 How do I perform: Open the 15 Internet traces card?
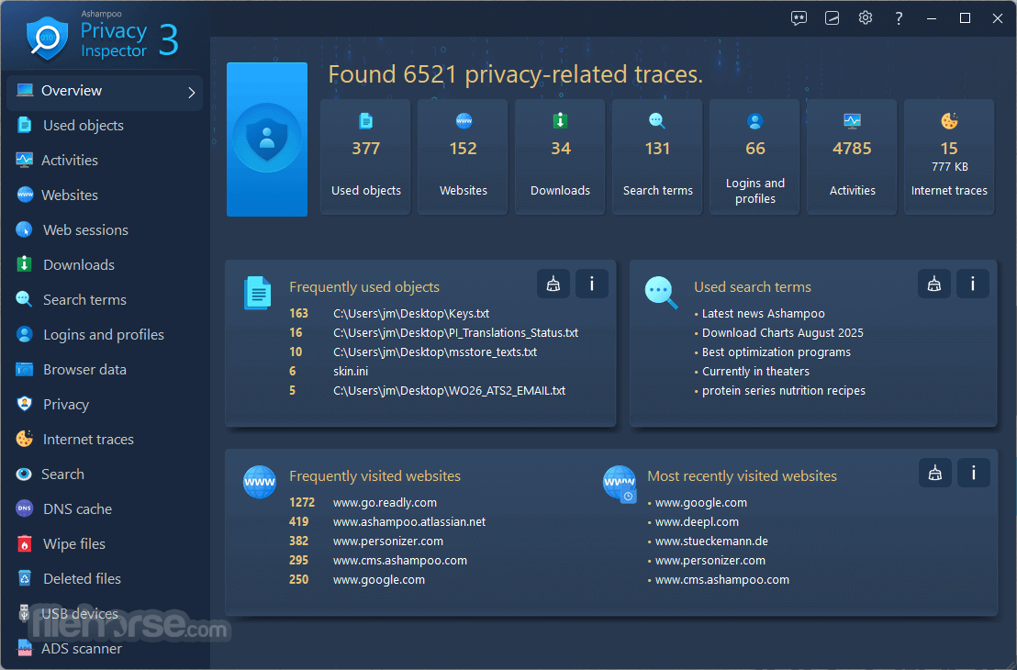pyautogui.click(x=950, y=156)
